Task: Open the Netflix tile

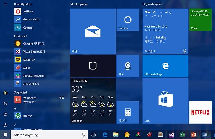Action: (x=200, y=112)
